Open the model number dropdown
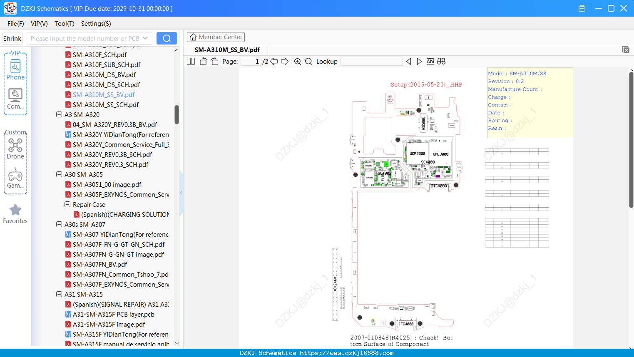The image size is (634, 357). [145, 38]
